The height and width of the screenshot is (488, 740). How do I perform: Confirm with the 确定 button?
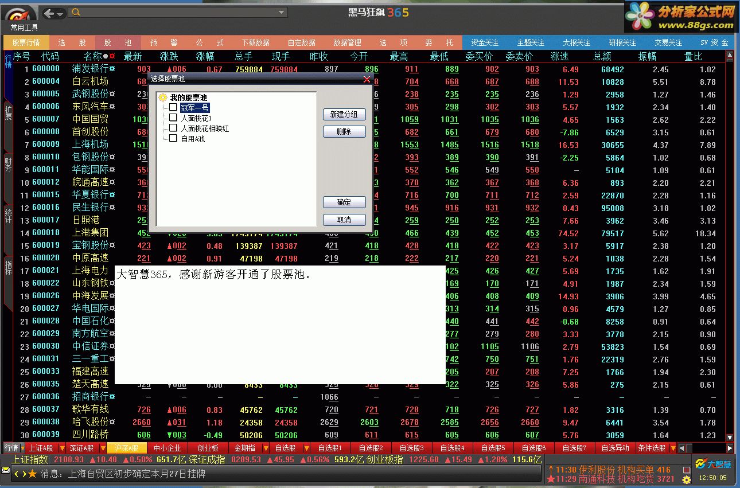point(344,202)
